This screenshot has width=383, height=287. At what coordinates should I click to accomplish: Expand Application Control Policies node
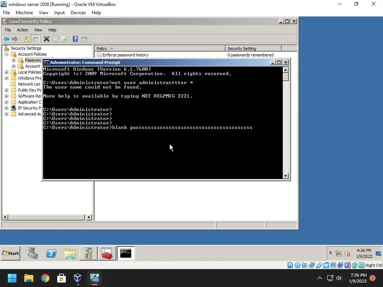(7, 102)
